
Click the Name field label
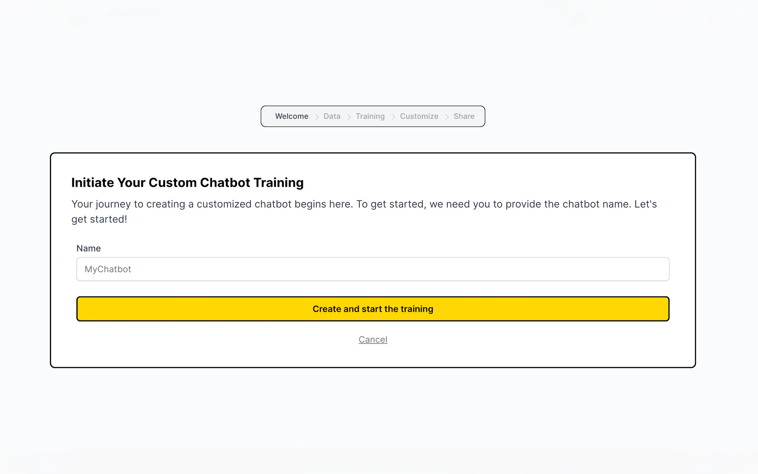(88, 248)
